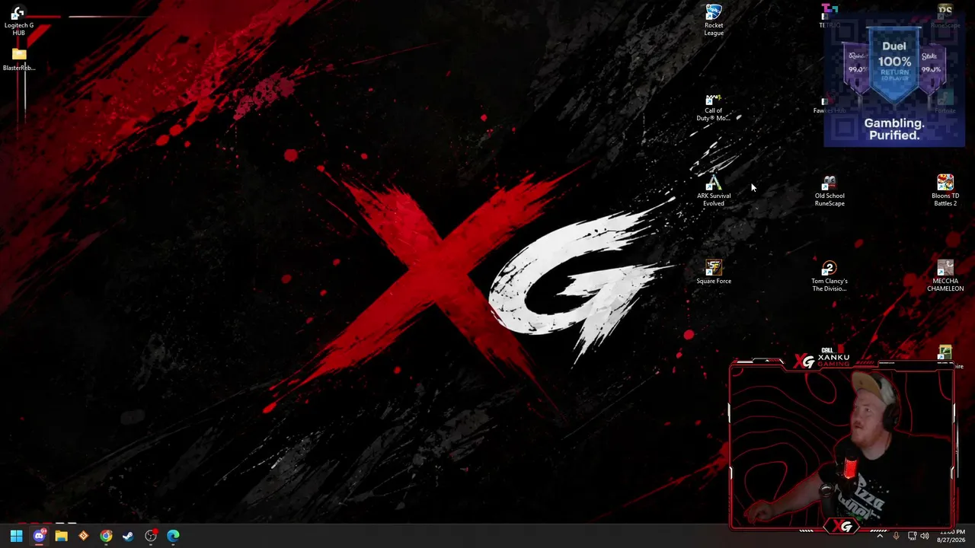Launch Old School RuneScape shortcut
The width and height of the screenshot is (975, 548).
click(830, 191)
